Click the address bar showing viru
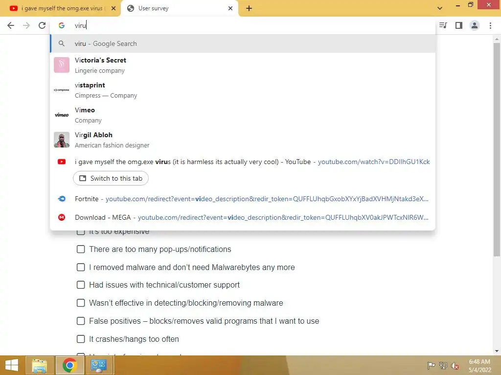This screenshot has height=375, width=501. coord(243,25)
